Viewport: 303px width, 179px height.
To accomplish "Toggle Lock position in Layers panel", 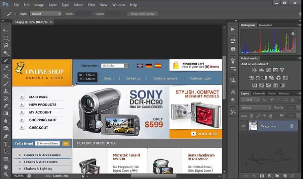I will (x=264, y=116).
